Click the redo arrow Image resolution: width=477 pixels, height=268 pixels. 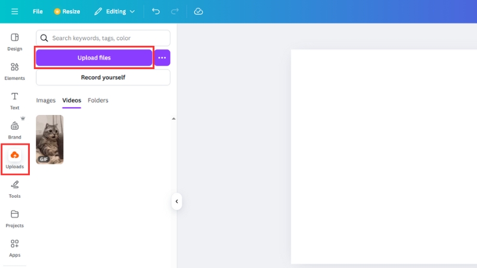point(175,11)
